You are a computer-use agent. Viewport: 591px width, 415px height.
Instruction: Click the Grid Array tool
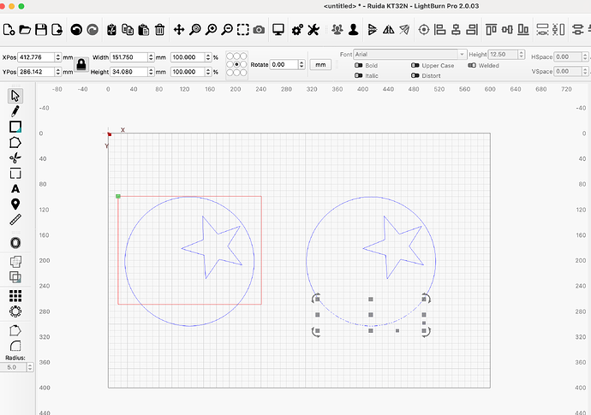(x=15, y=295)
